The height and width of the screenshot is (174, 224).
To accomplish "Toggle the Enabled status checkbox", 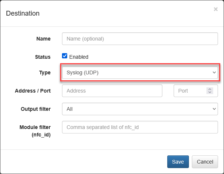I will pyautogui.click(x=65, y=56).
